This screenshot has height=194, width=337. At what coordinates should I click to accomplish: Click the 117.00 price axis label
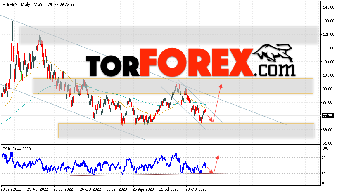point(329,48)
